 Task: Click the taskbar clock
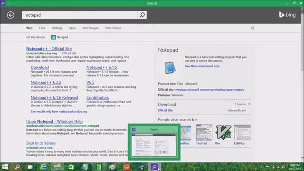click(x=294, y=167)
